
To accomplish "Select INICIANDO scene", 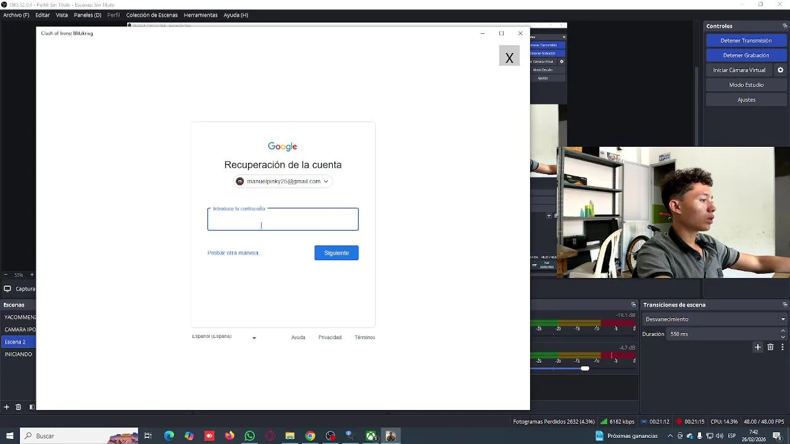I will coord(19,354).
